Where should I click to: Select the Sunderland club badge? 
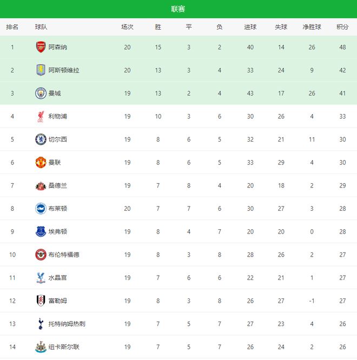point(41,185)
